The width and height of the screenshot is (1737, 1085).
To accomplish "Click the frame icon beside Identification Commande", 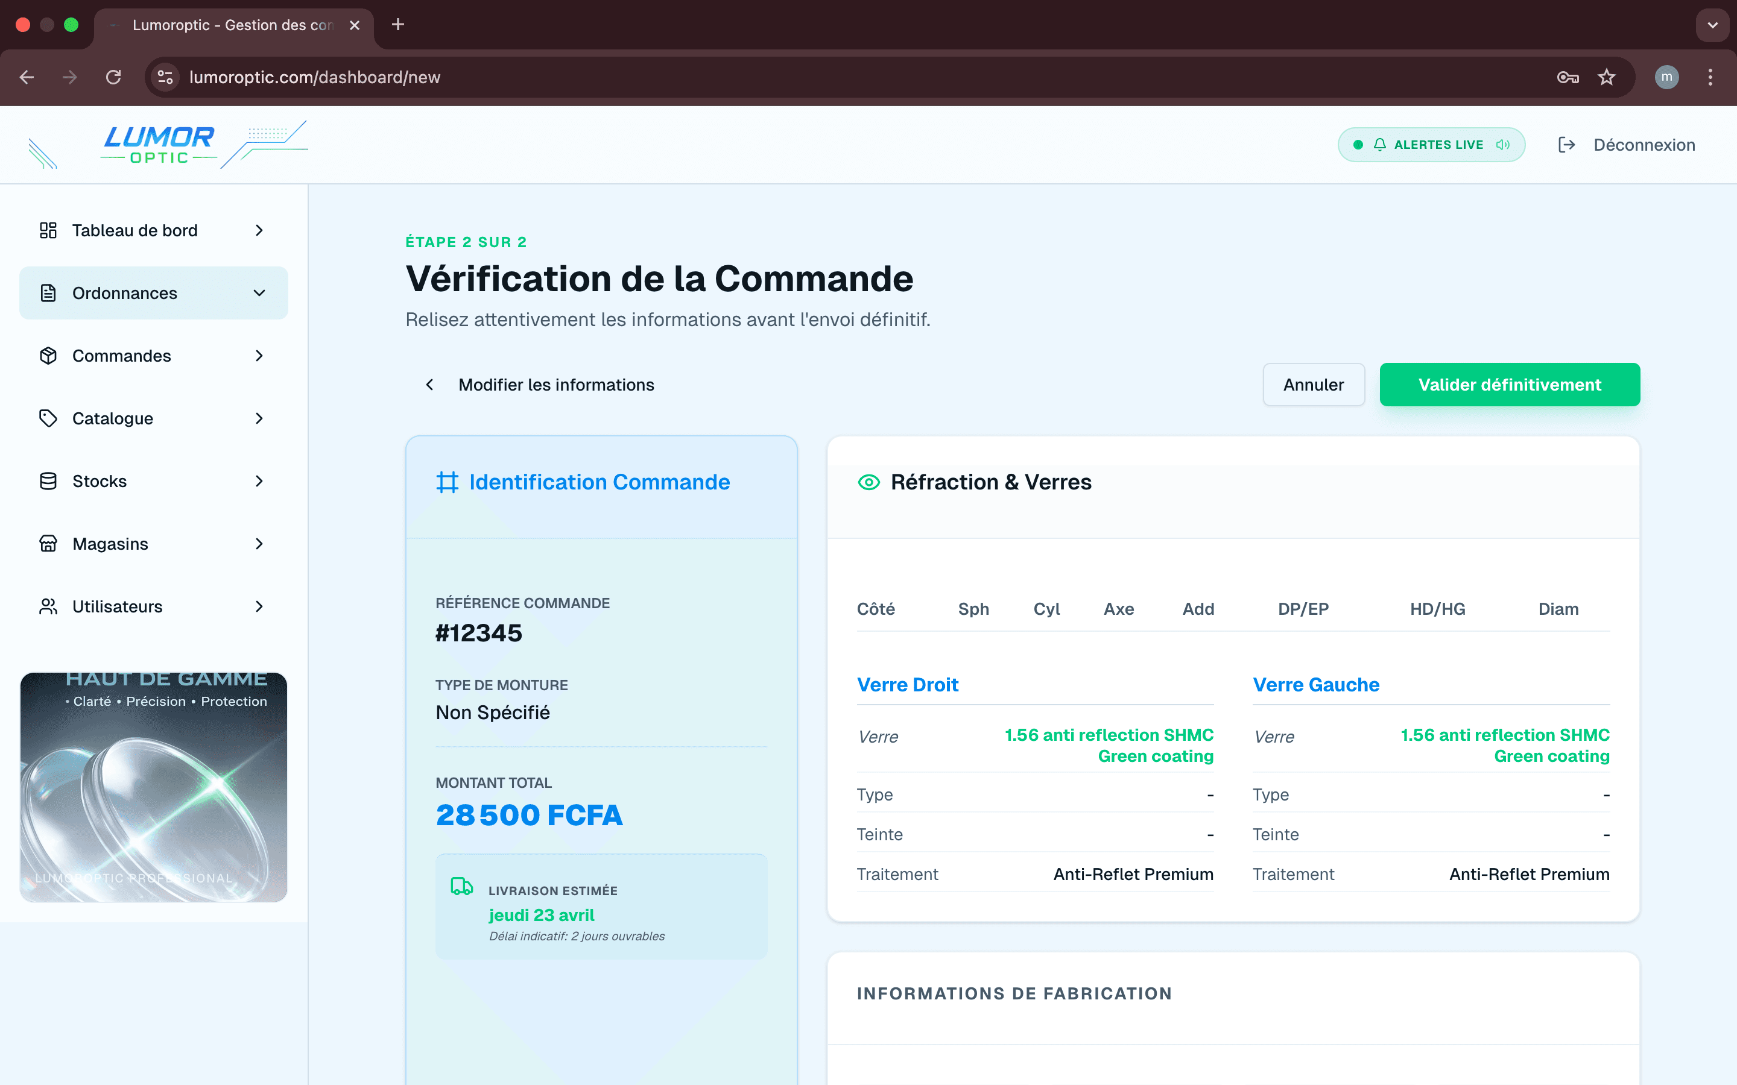I will click(447, 482).
